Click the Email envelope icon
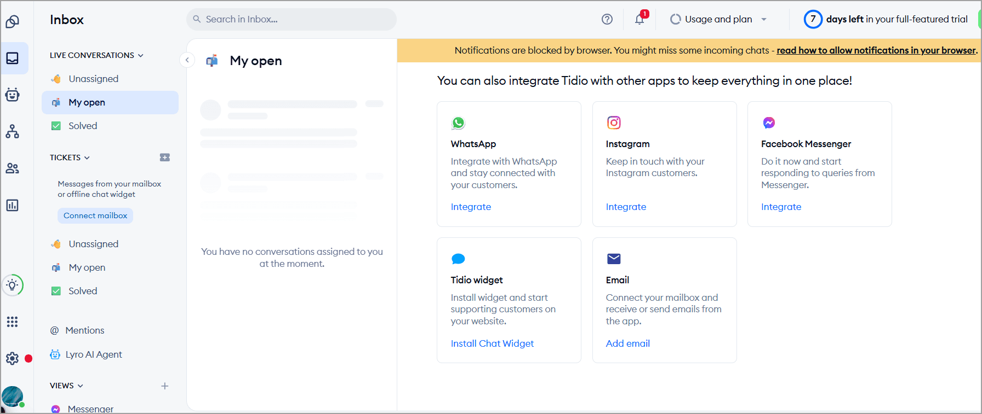The height and width of the screenshot is (414, 982). click(614, 259)
